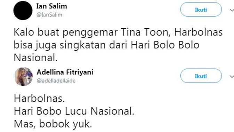Click the "Harbolnas." line in Adellina's tweet
Image resolution: width=234 pixels, height=132 pixels.
(39, 99)
